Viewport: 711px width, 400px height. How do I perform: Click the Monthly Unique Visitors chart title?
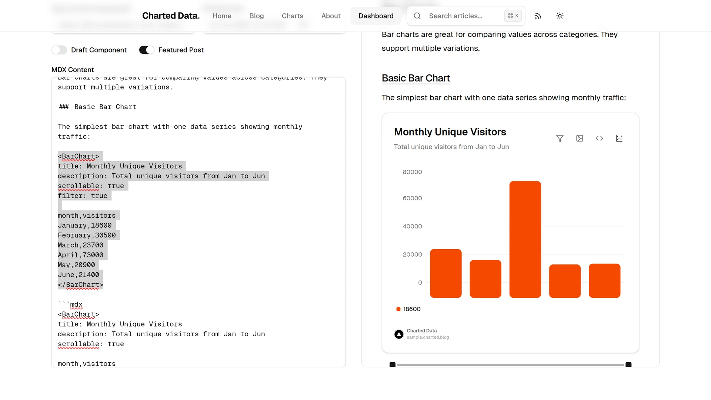450,132
